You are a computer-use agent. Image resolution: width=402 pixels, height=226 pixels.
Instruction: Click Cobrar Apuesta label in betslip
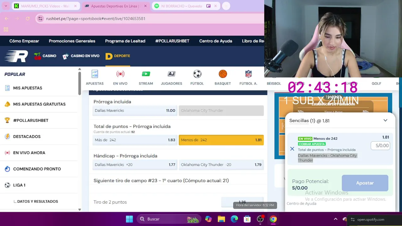(312, 144)
